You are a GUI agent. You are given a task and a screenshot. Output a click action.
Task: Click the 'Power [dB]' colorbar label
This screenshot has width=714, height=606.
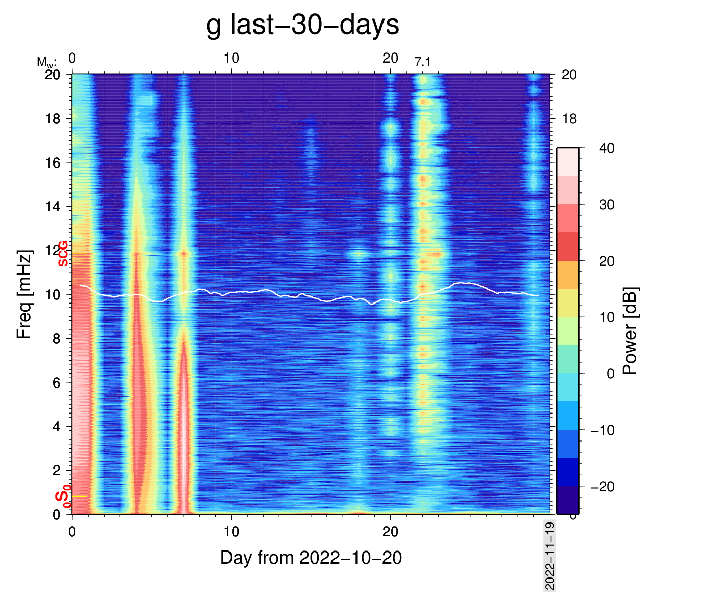tap(630, 331)
